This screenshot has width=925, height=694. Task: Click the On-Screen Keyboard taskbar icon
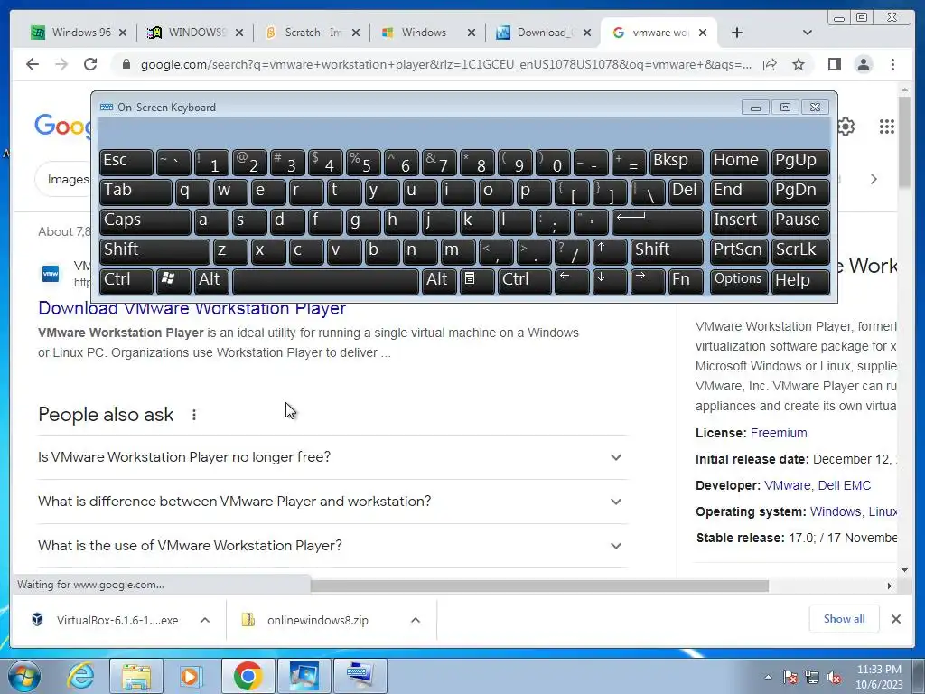click(x=360, y=676)
